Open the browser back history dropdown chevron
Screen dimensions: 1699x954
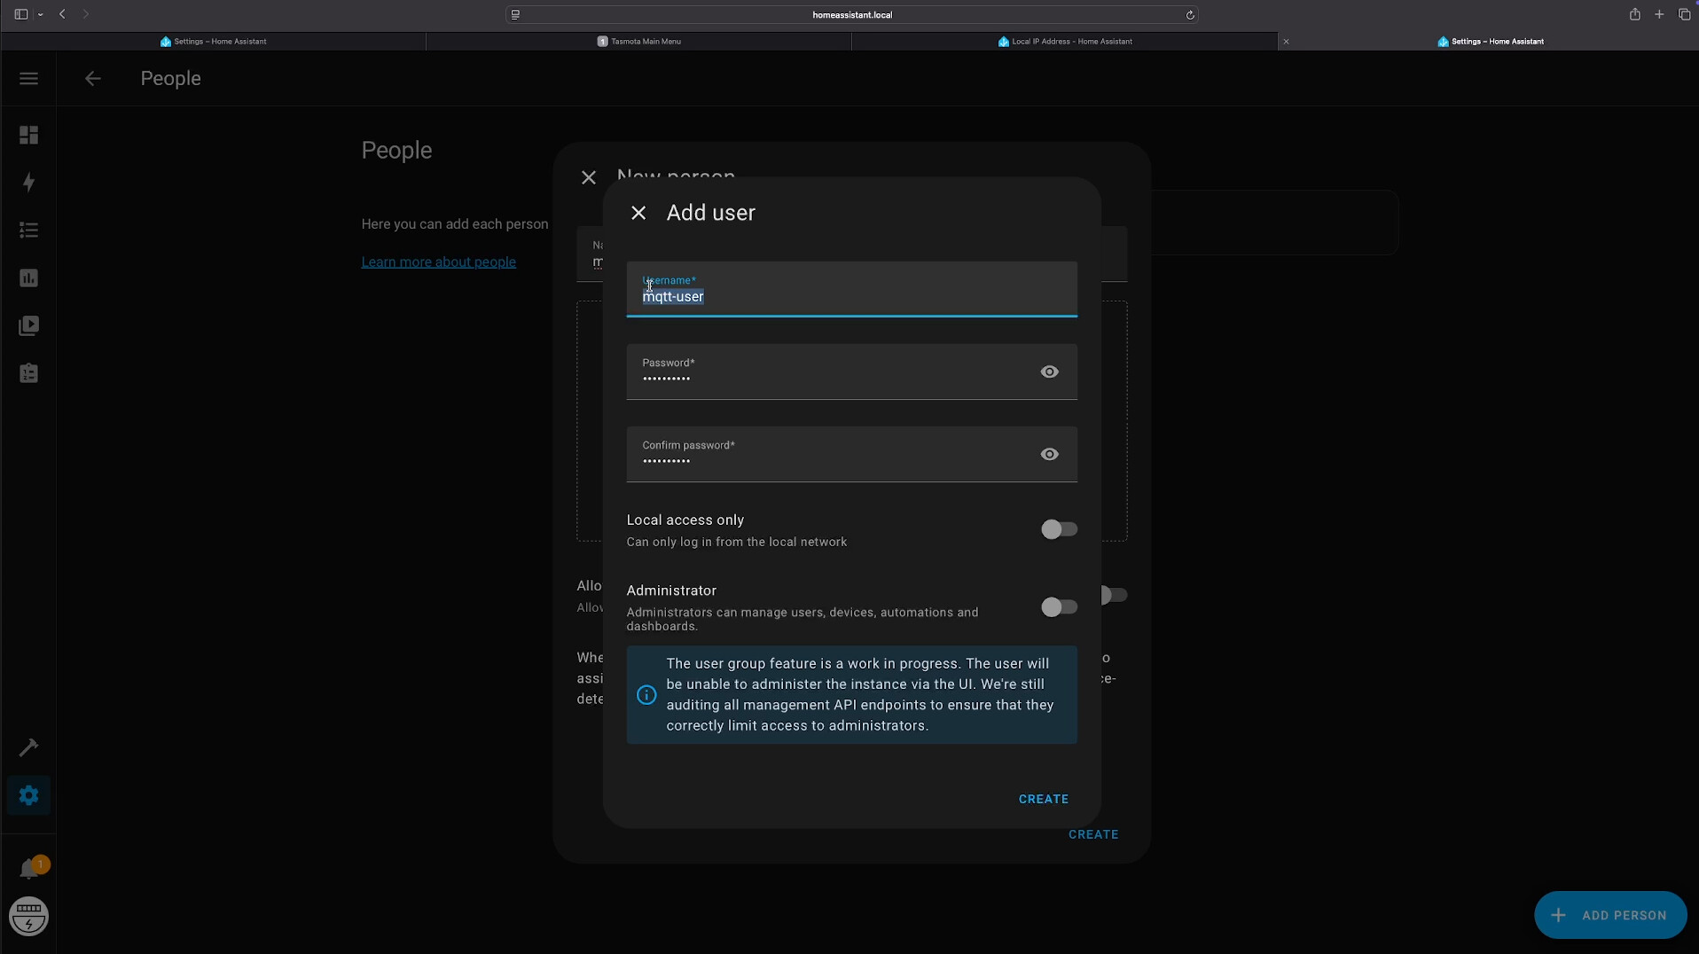[41, 14]
